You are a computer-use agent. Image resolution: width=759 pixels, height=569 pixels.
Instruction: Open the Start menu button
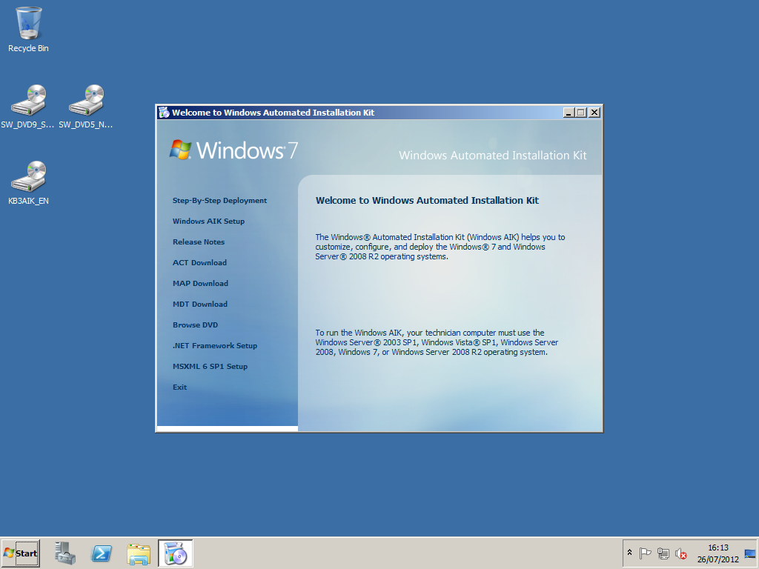pyautogui.click(x=20, y=553)
